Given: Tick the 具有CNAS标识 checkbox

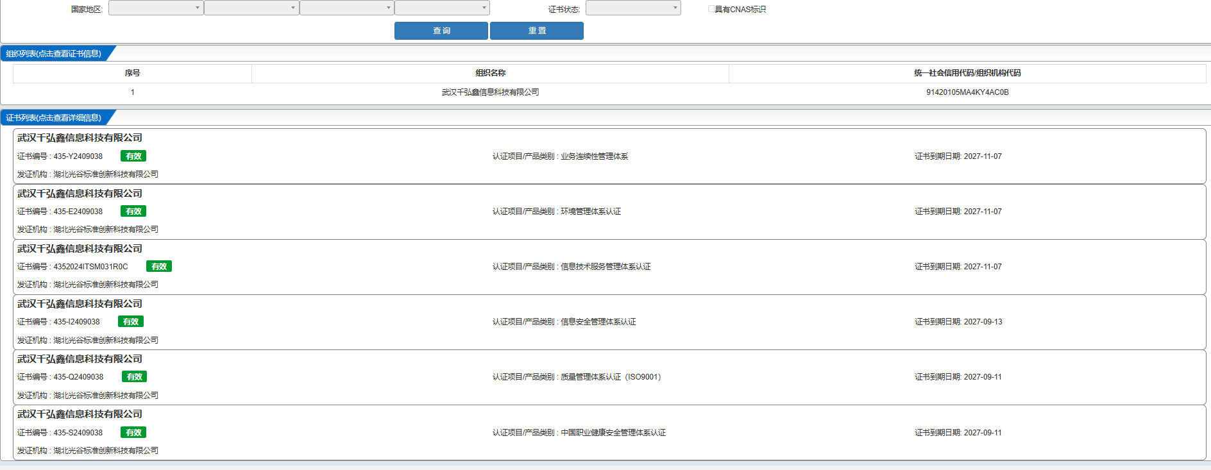Looking at the screenshot, I should point(711,9).
